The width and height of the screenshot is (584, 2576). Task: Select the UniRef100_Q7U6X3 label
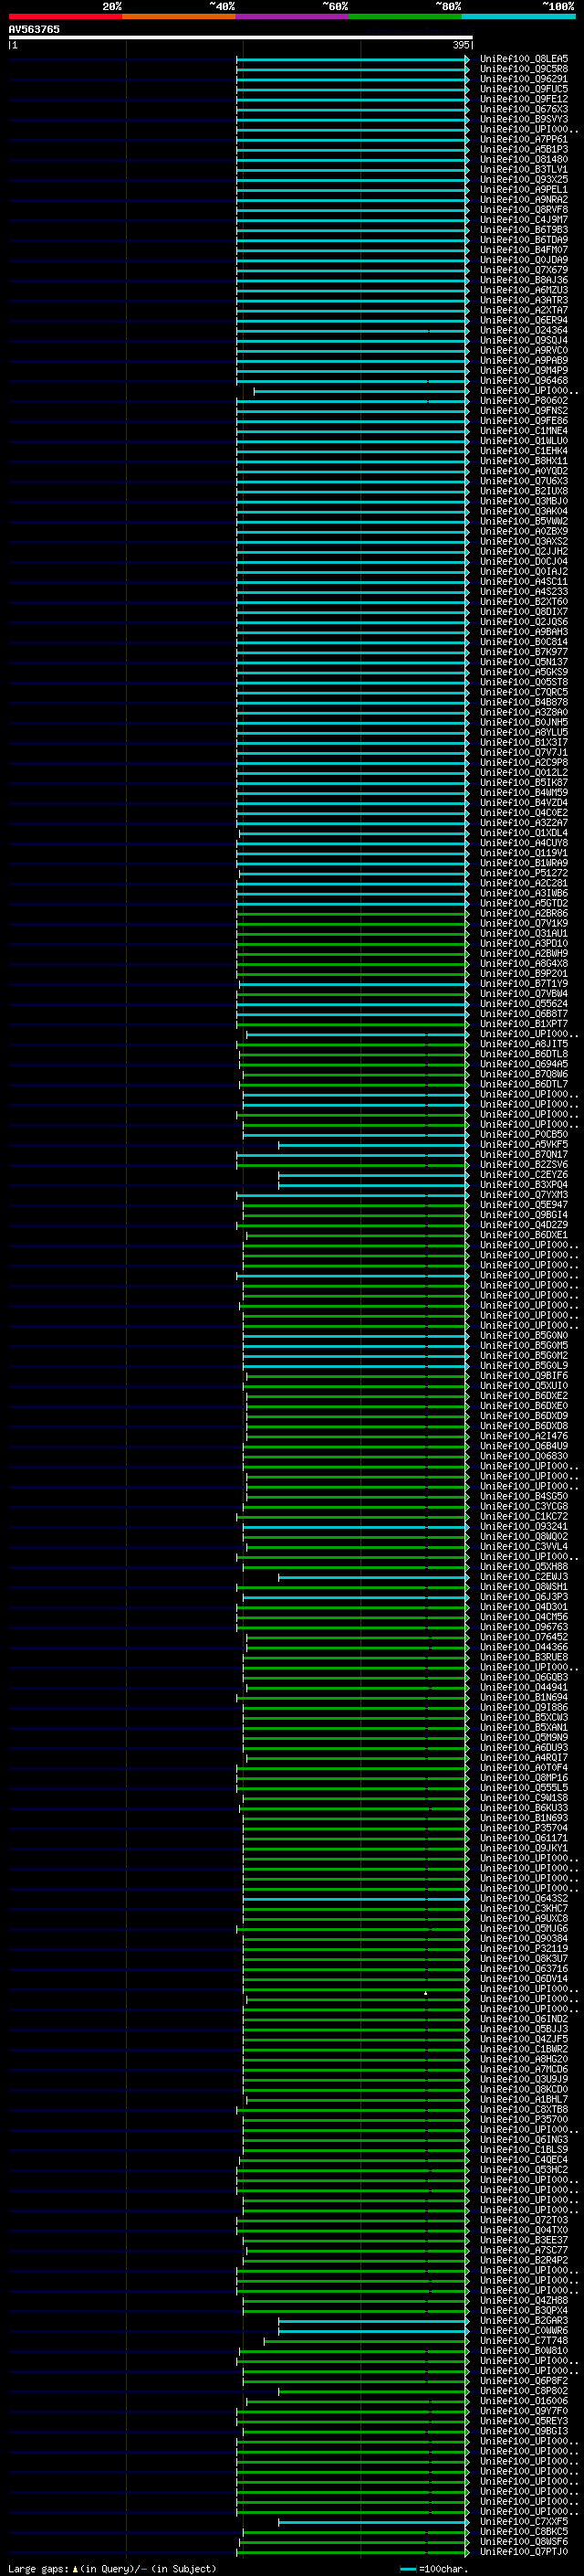tap(523, 481)
